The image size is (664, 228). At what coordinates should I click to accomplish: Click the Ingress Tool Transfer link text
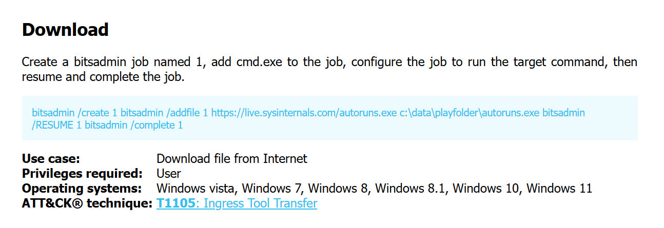click(x=260, y=203)
